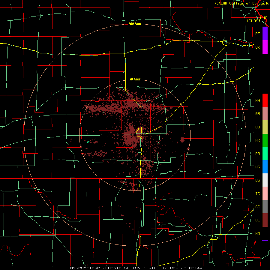Click the [CLAS] label above the legend
The width and height of the screenshot is (270, 270).
[x=253, y=21]
